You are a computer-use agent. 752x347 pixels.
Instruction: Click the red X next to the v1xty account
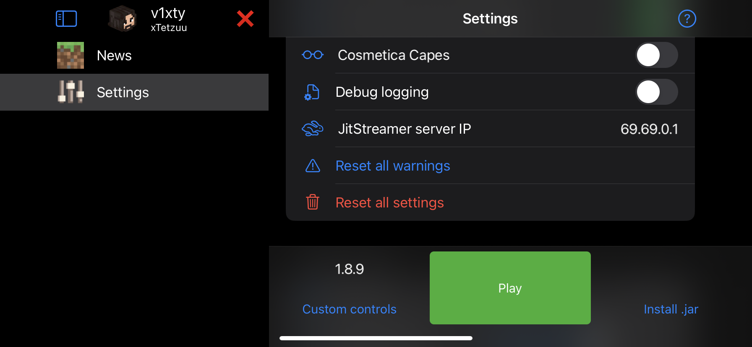(x=245, y=18)
